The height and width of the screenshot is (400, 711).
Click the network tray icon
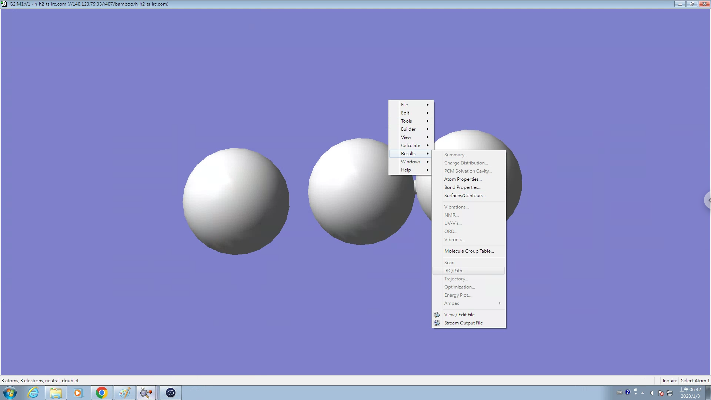[x=670, y=393]
